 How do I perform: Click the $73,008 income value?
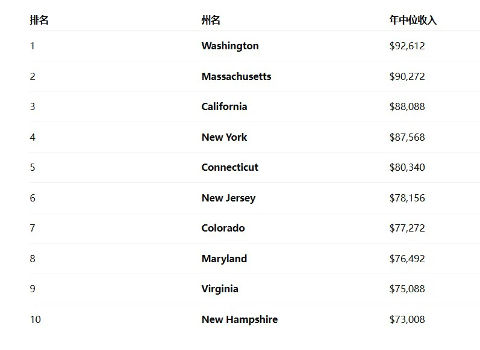(x=407, y=319)
